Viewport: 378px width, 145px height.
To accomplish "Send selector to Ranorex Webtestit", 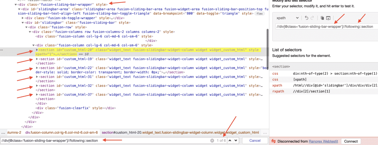I will (x=328, y=18).
